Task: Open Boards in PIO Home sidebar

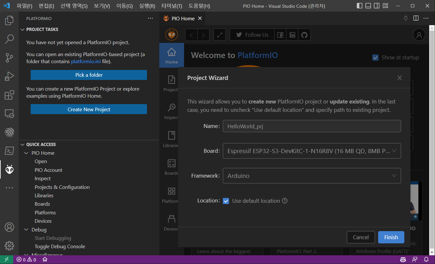Action: click(x=171, y=167)
